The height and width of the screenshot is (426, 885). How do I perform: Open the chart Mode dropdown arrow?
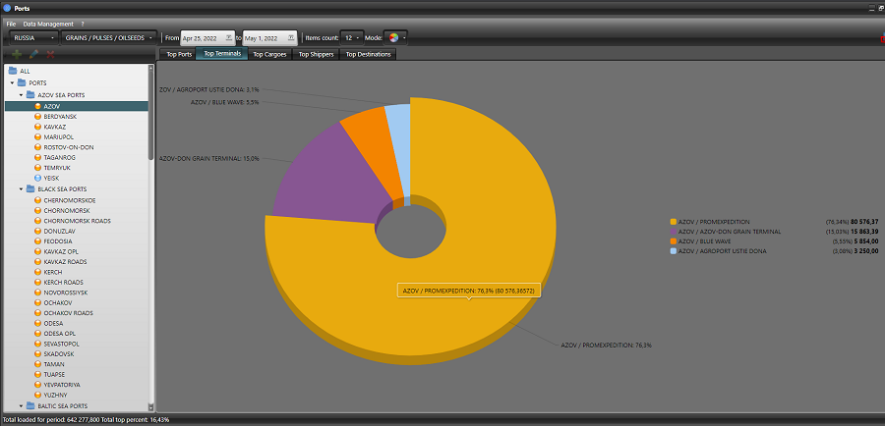[404, 38]
